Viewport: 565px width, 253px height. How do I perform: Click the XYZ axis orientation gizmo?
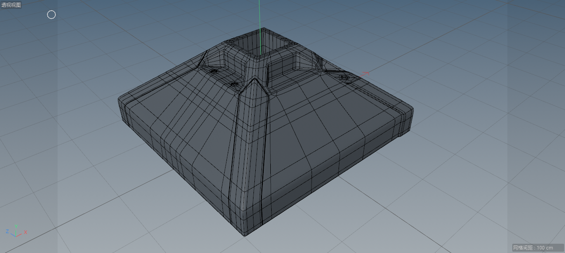tap(16, 230)
